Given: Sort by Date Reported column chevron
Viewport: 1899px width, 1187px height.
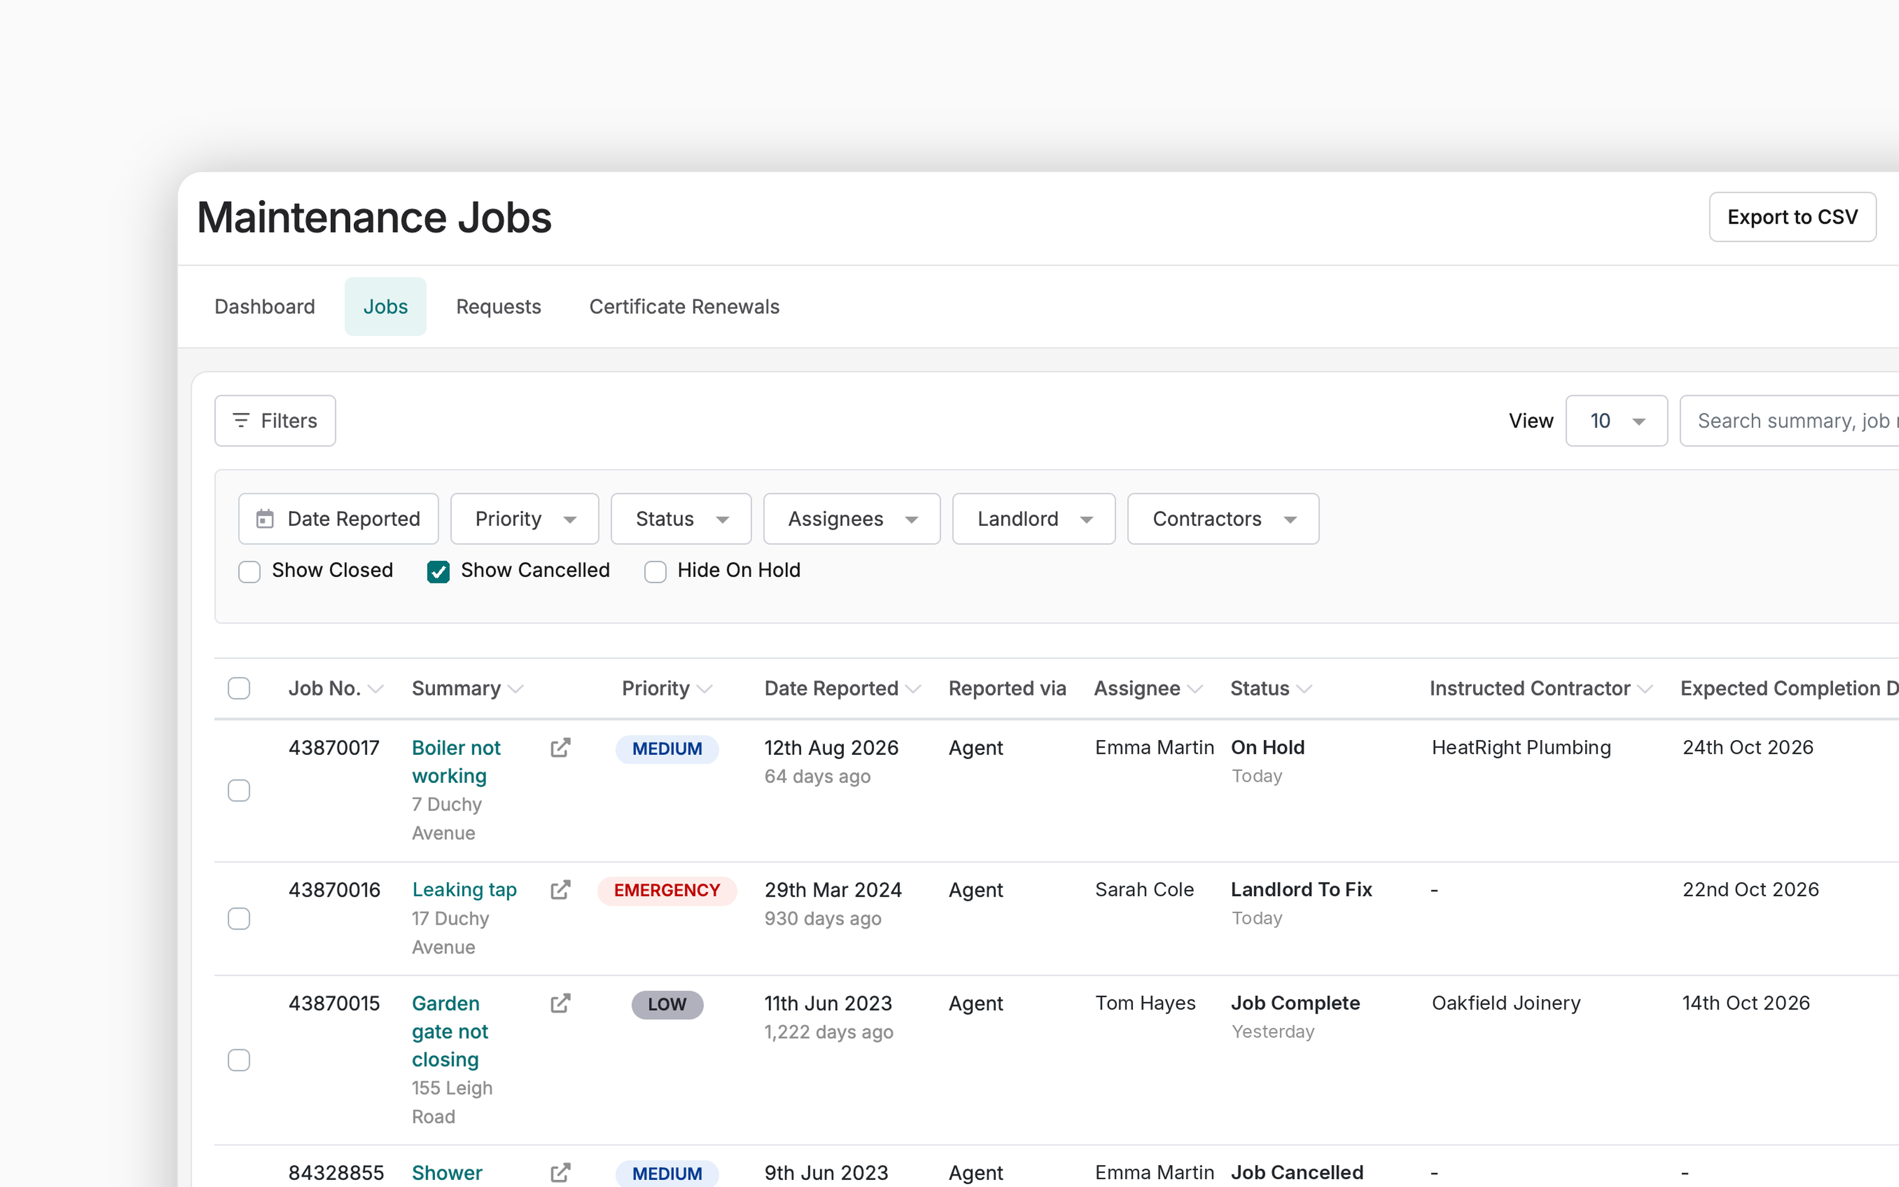Looking at the screenshot, I should click(x=913, y=689).
